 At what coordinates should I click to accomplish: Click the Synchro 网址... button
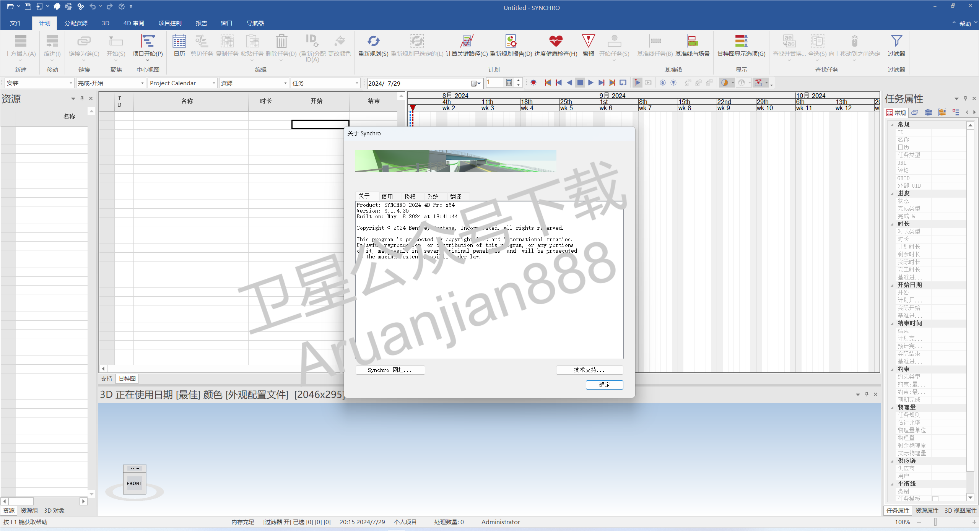click(390, 370)
